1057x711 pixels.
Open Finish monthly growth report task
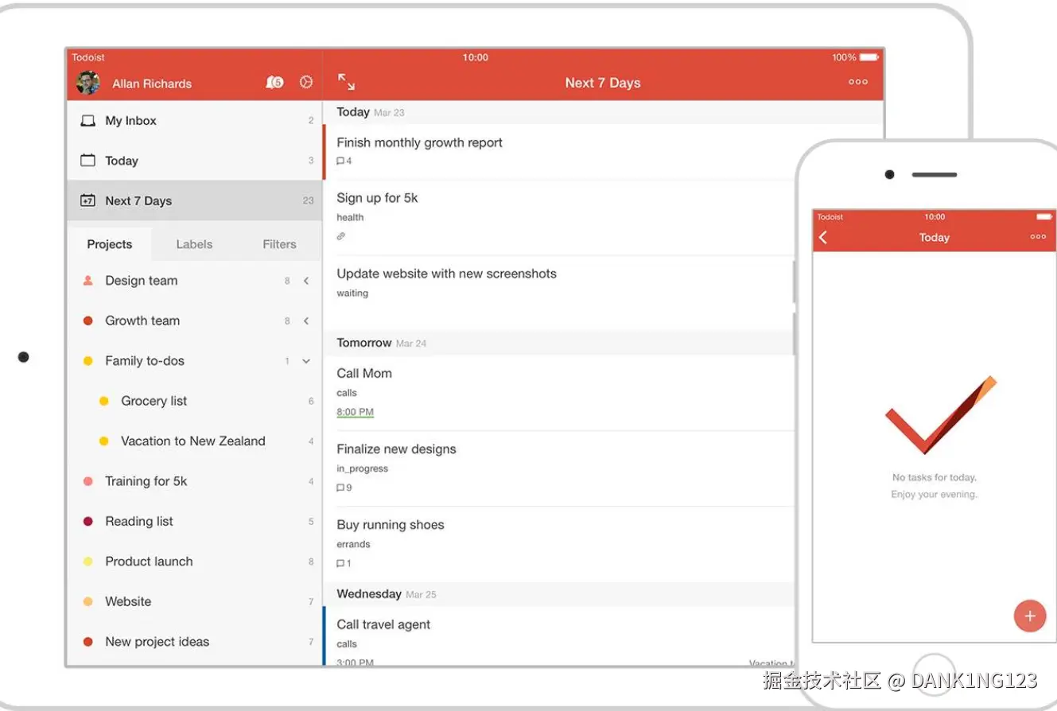pyautogui.click(x=419, y=142)
